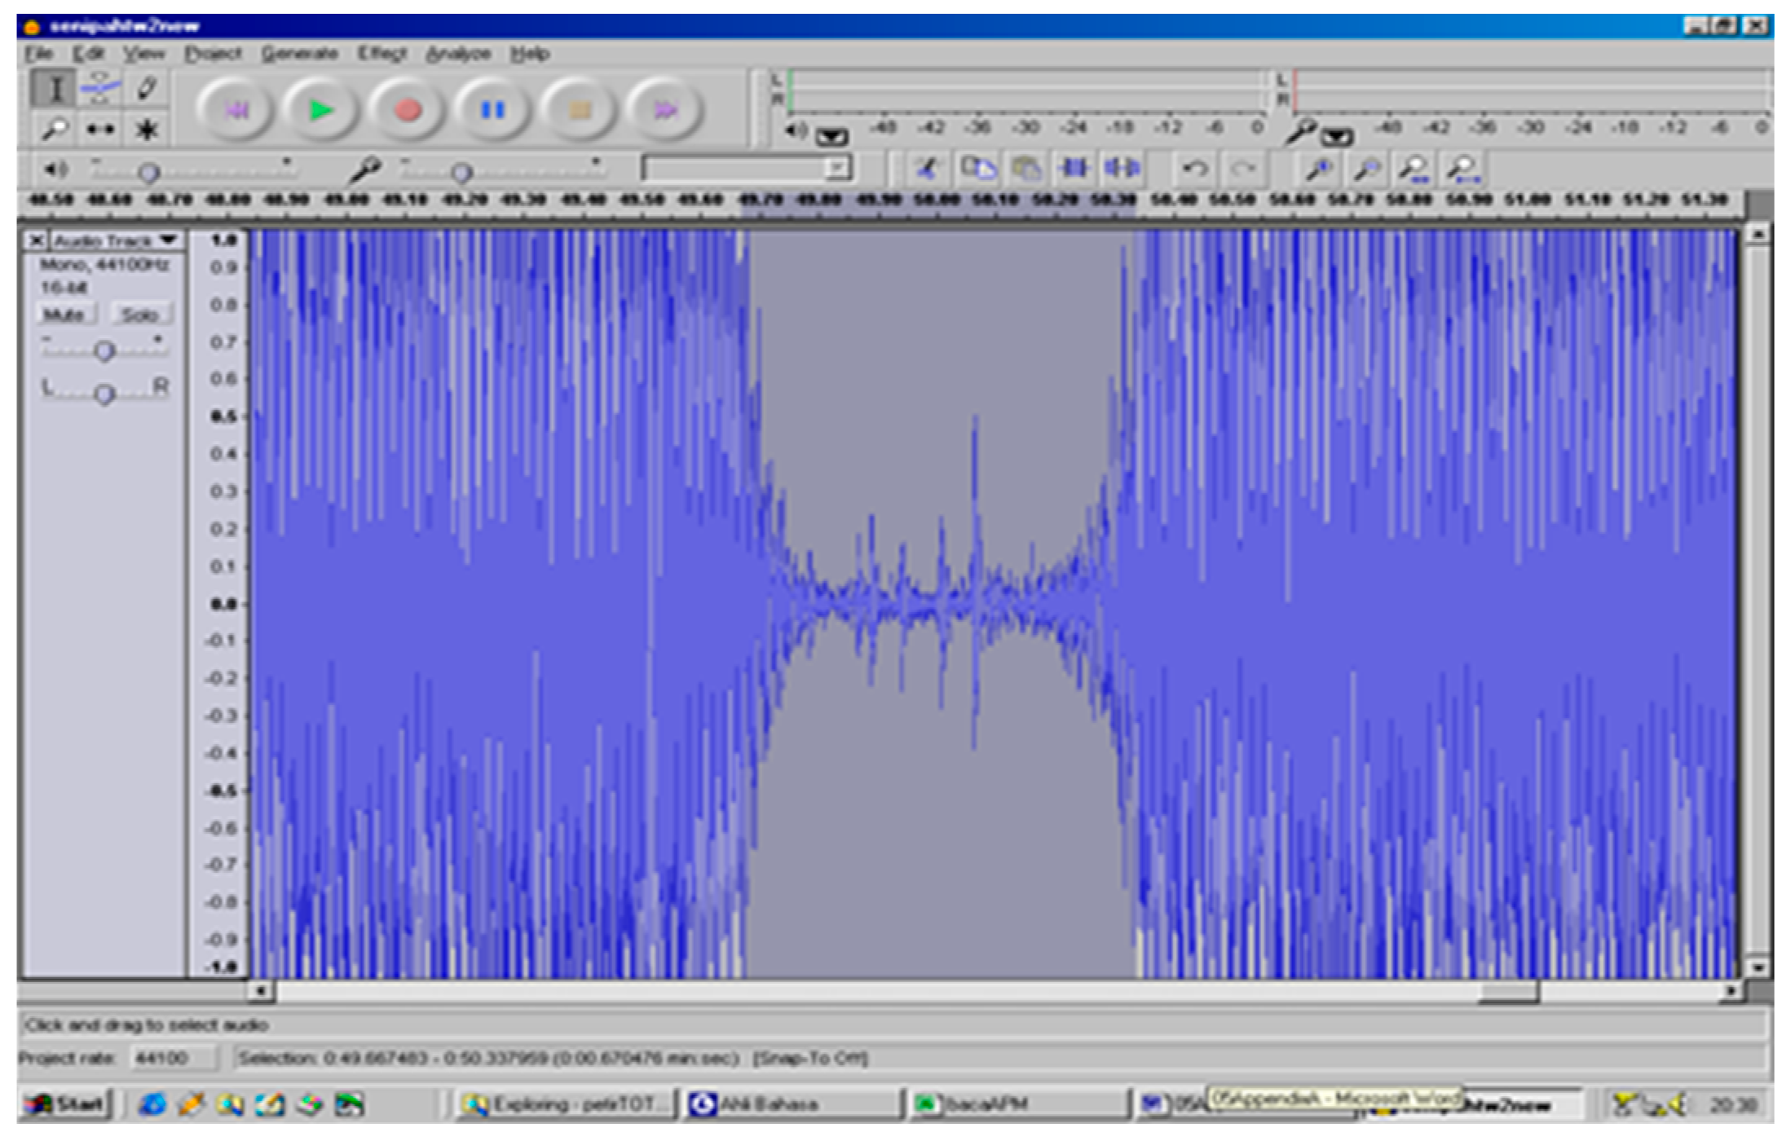
Task: Click the Stop button
Action: (x=579, y=109)
